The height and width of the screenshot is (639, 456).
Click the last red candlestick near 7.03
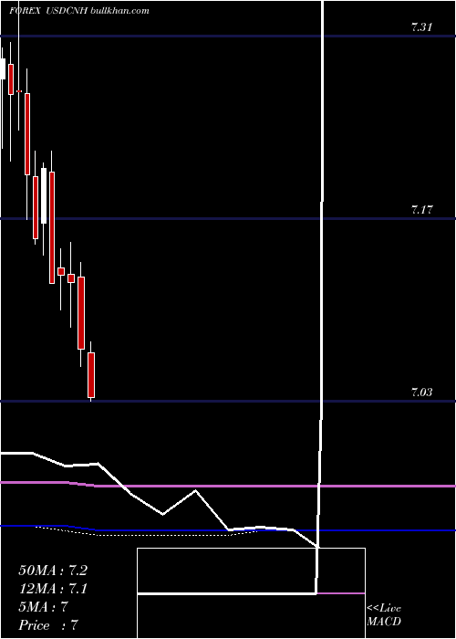coord(91,375)
